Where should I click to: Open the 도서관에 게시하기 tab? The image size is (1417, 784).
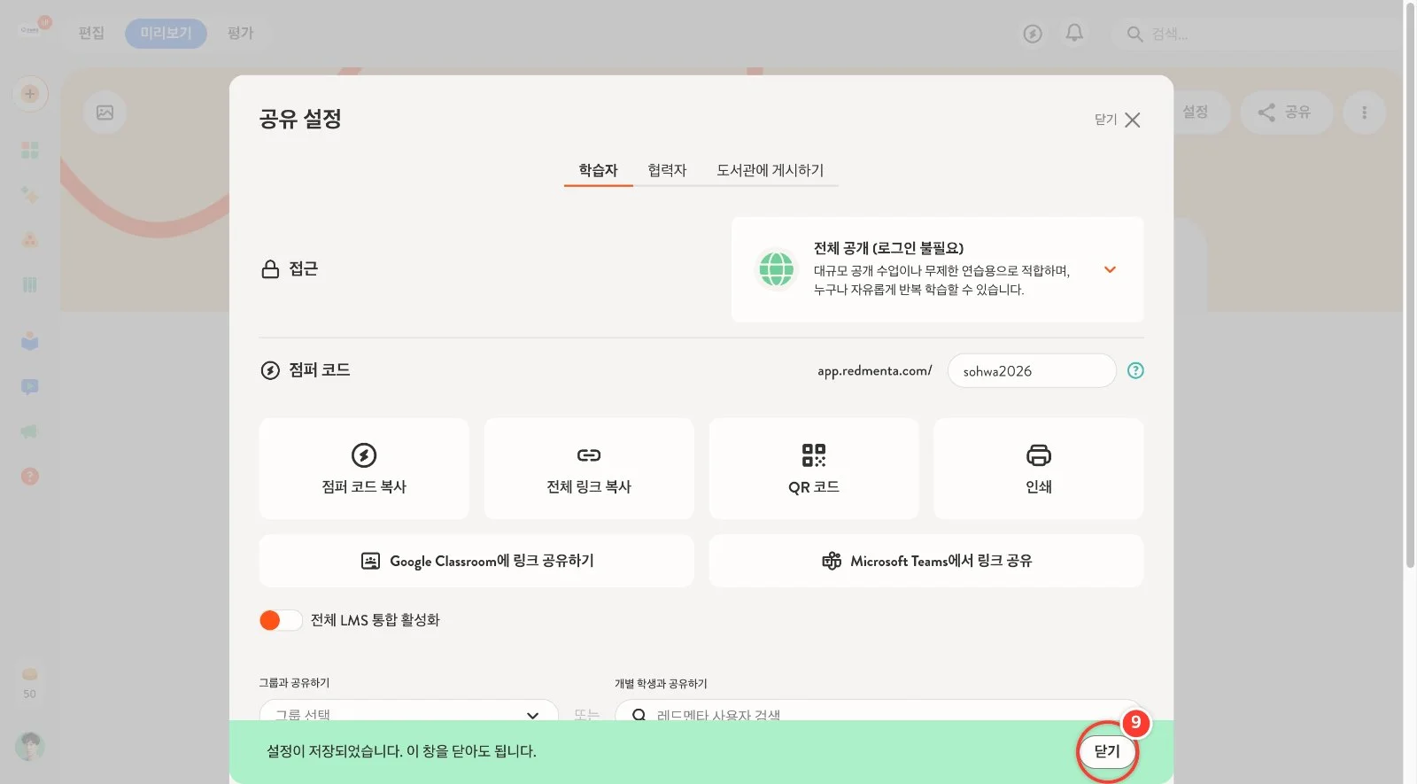tap(770, 170)
